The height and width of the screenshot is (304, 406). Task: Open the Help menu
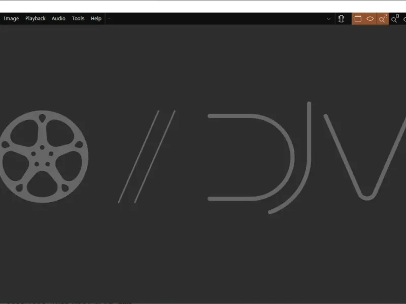click(96, 18)
